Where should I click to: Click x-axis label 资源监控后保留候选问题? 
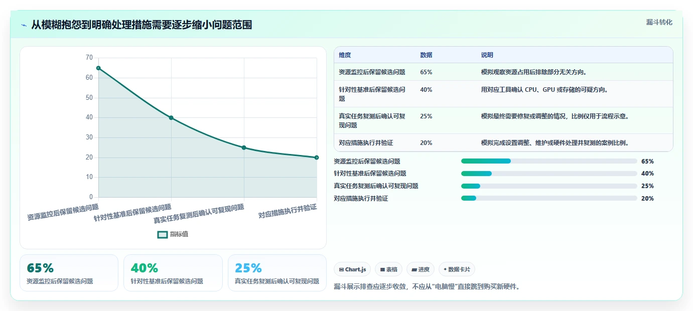tap(63, 212)
